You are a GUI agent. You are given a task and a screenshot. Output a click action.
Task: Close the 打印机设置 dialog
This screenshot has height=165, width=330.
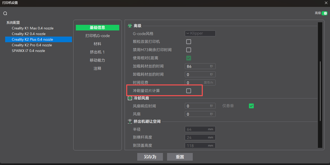[326, 3]
